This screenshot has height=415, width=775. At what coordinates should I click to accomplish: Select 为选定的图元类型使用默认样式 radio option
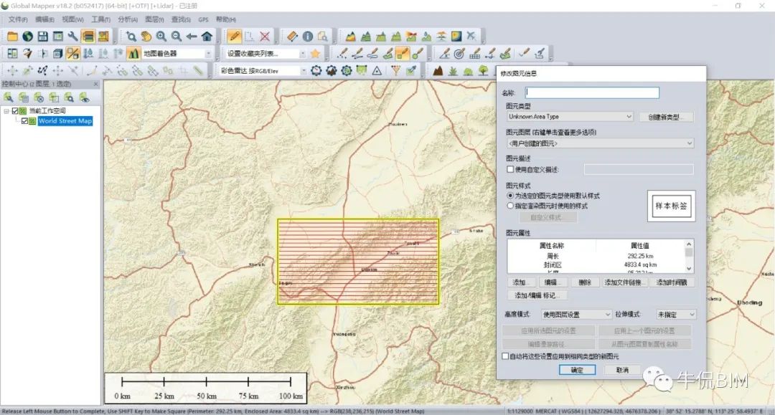[510, 196]
